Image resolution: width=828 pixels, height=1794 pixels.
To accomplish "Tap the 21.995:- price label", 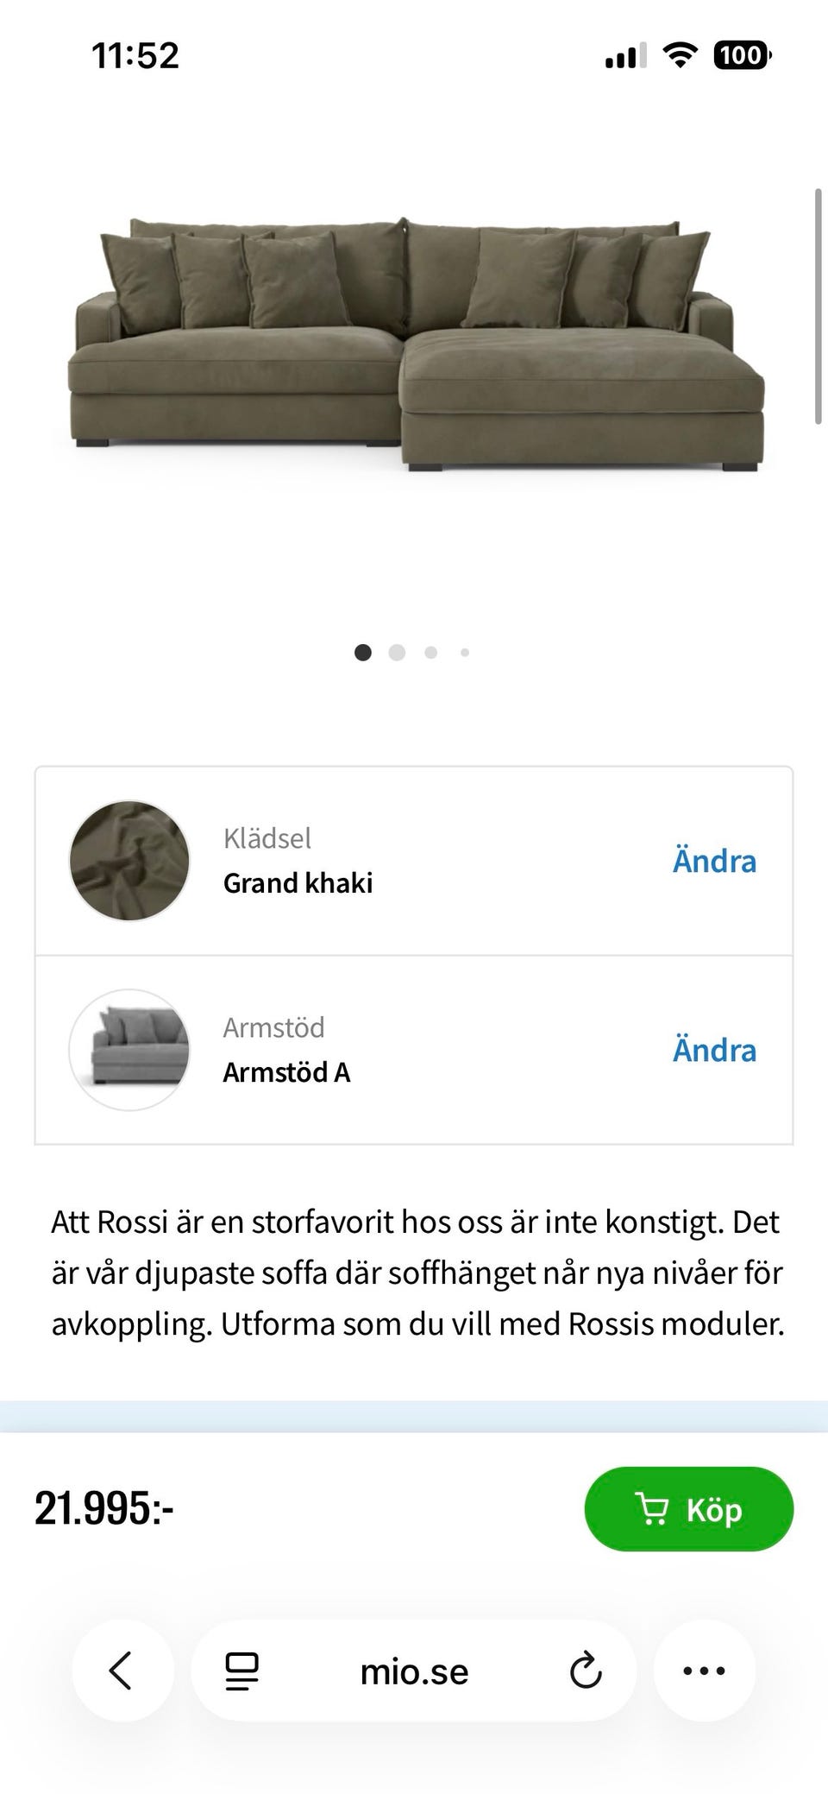I will [104, 1509].
